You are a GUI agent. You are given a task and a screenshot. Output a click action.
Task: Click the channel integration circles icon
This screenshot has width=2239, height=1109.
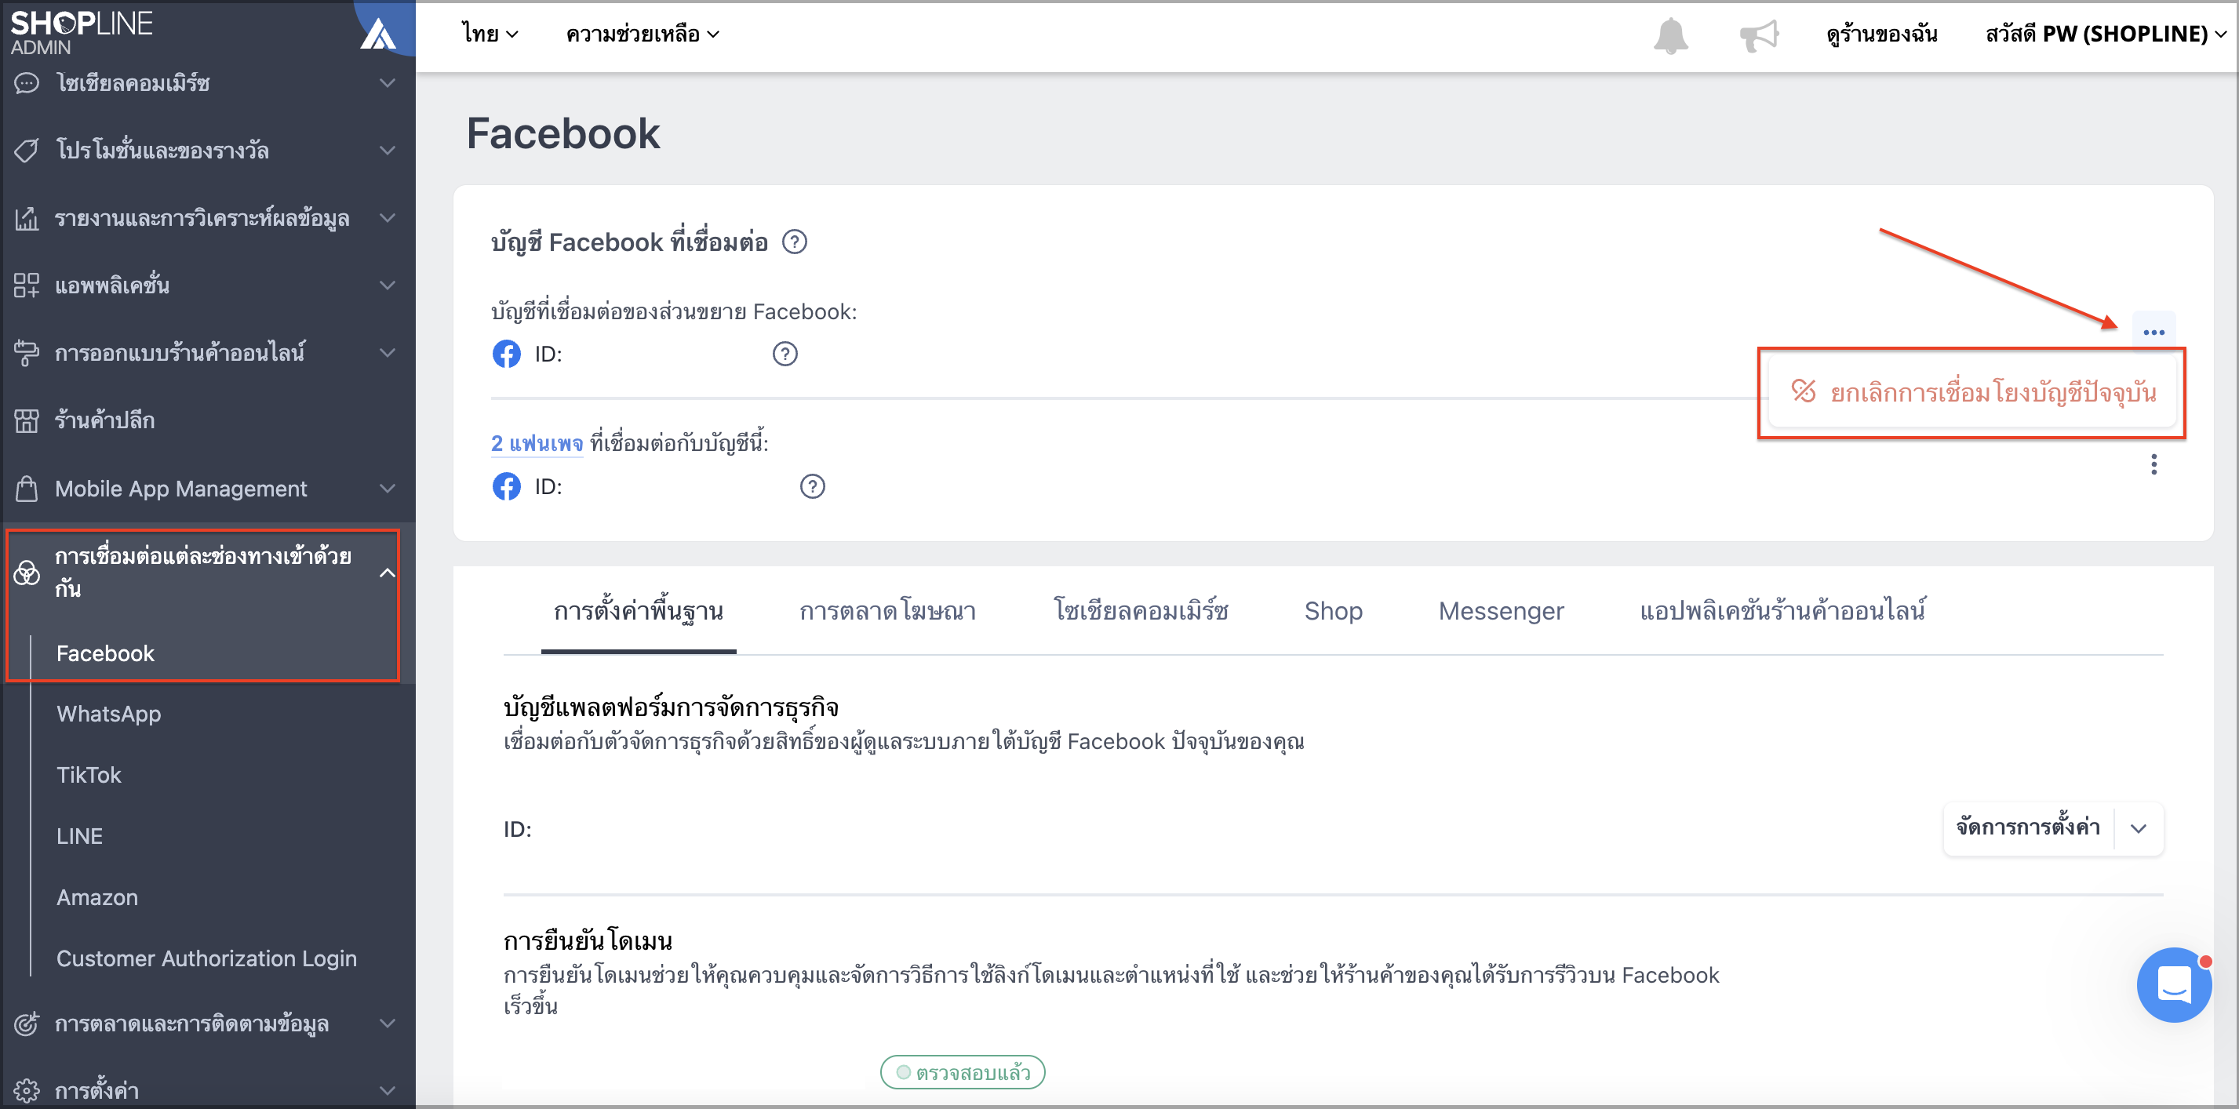[27, 573]
